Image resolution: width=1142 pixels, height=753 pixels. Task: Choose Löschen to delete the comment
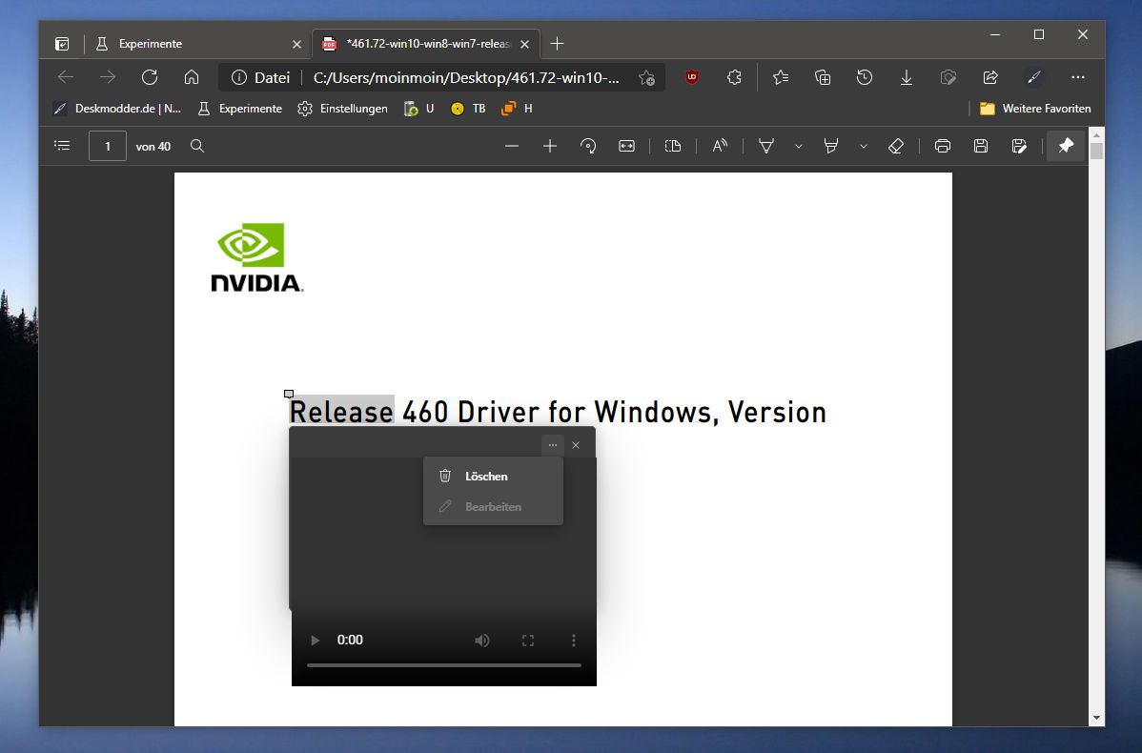492,477
